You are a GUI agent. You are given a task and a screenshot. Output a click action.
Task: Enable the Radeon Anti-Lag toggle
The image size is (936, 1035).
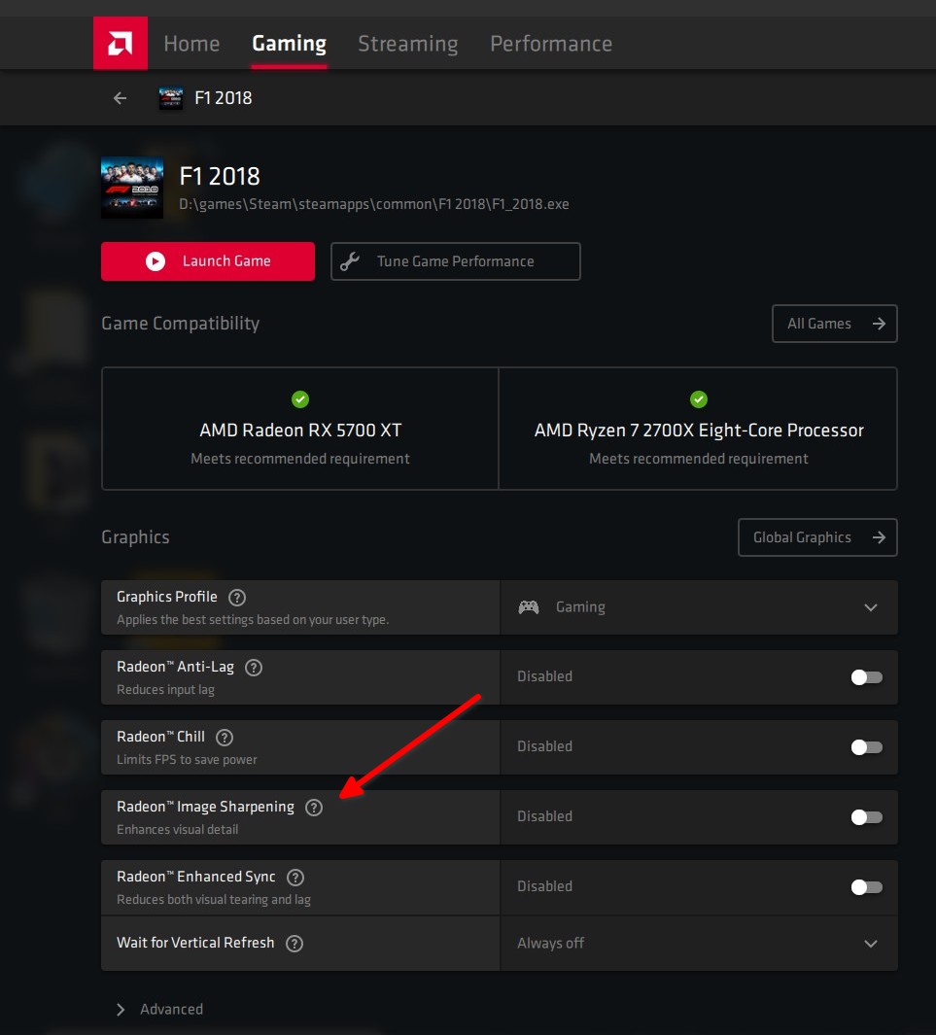coord(866,677)
